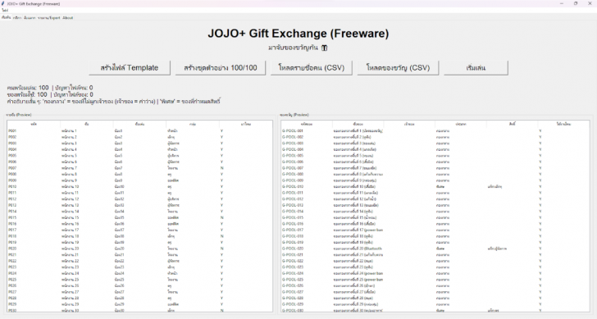
Task: Click the สร้างไฟล์ Template button
Action: click(x=130, y=68)
